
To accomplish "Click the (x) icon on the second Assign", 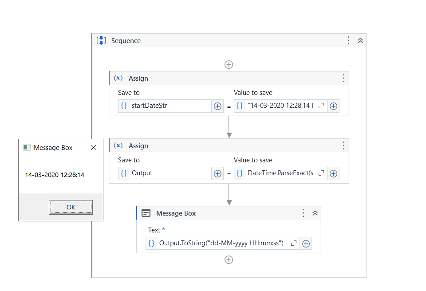I will tap(118, 145).
